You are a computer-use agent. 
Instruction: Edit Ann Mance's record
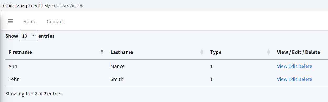293,66
